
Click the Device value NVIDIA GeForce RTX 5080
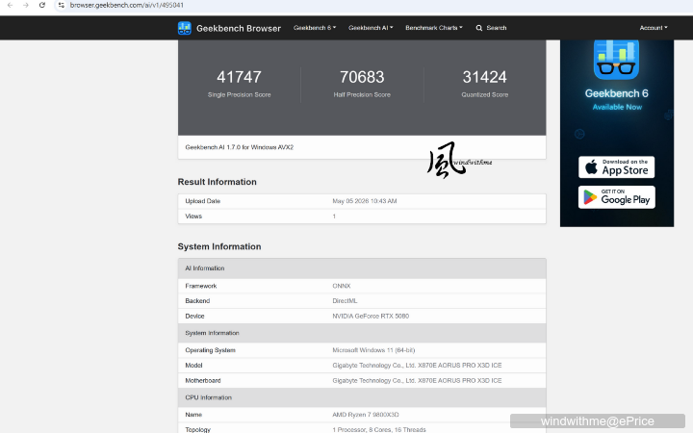371,316
